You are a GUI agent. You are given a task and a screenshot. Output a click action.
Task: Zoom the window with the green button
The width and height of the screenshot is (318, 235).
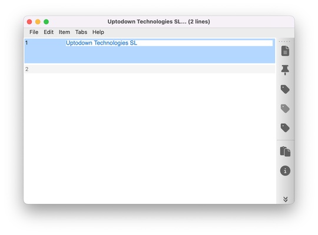[x=47, y=22]
